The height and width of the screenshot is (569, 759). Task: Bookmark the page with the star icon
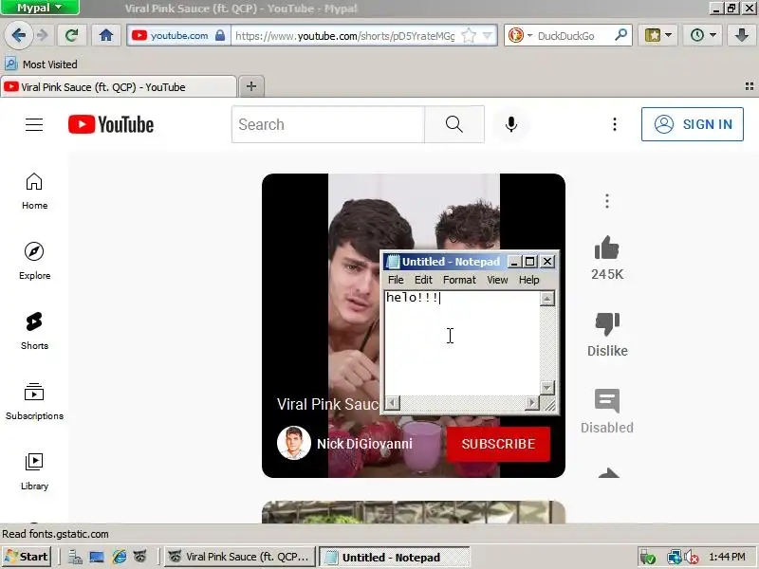tap(469, 35)
